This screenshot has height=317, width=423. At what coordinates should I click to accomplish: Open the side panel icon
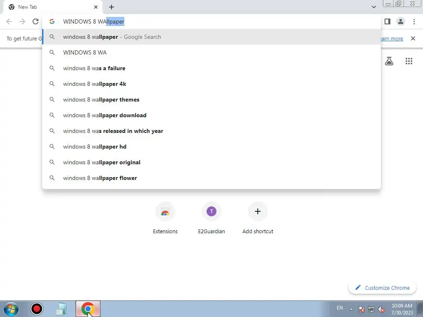(387, 21)
